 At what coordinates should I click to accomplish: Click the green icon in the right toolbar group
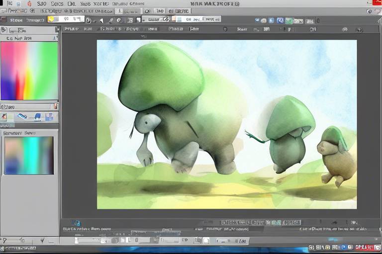pos(288,21)
